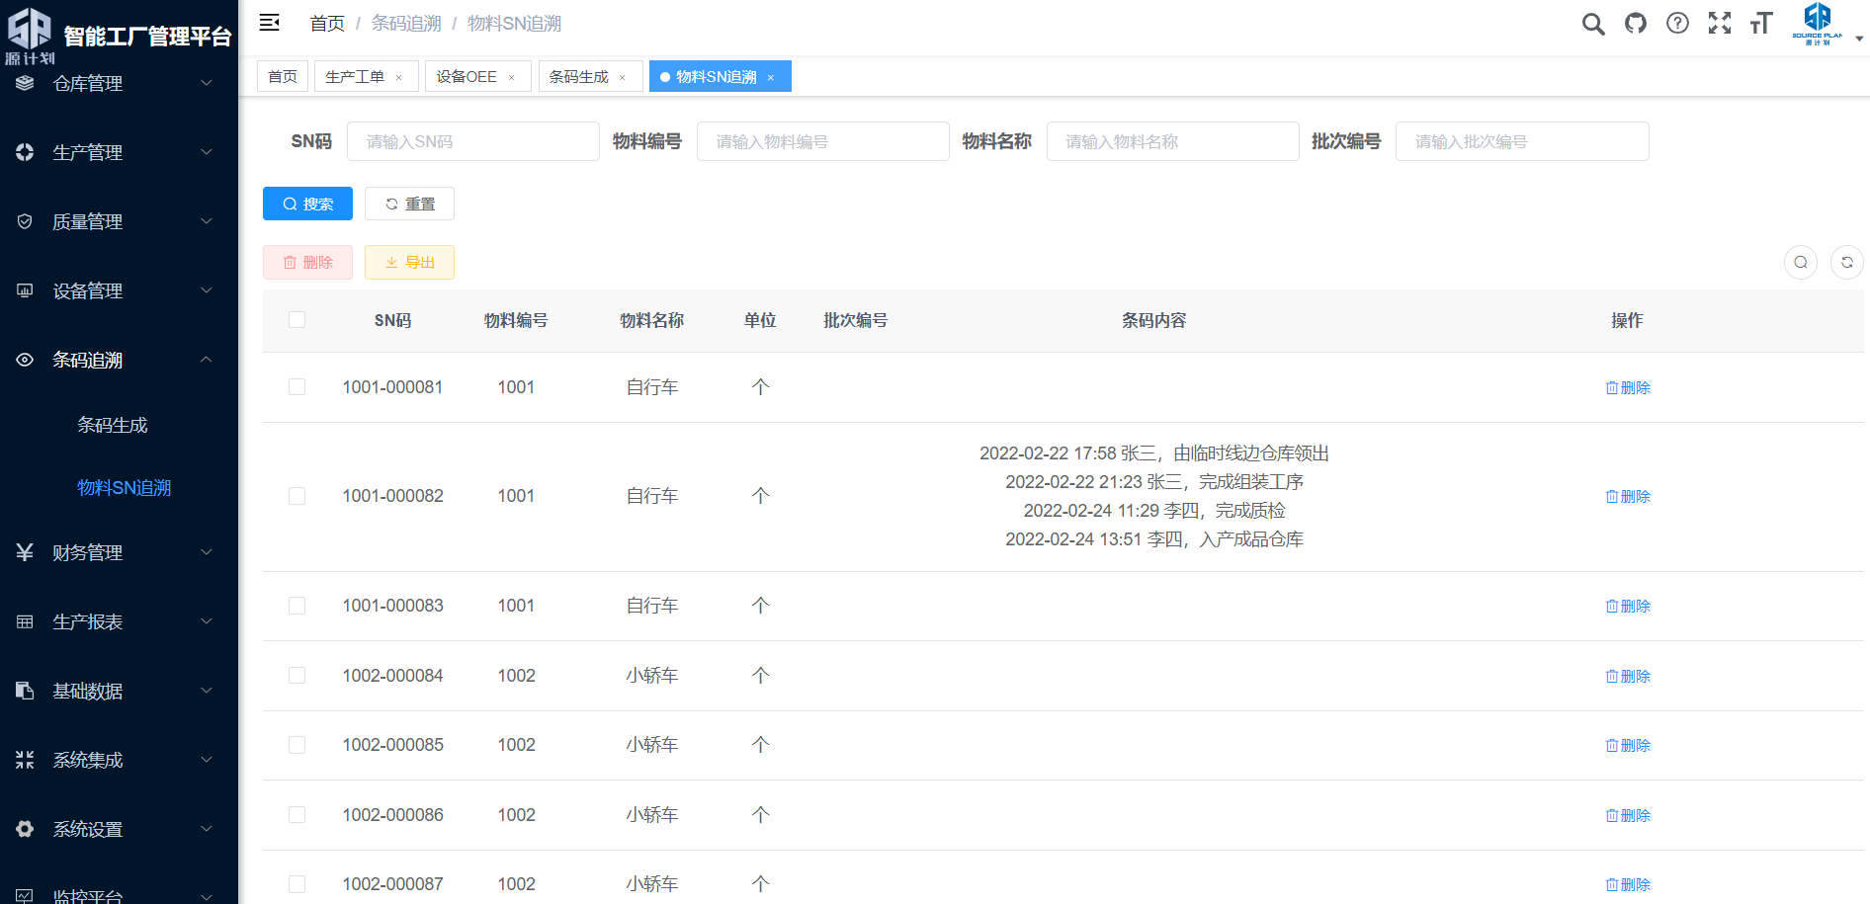The image size is (1870, 904).
Task: Click the round refresh table icon
Action: tap(1846, 263)
